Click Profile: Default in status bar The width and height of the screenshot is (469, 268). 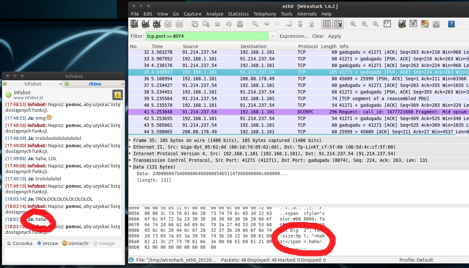tap(416, 260)
